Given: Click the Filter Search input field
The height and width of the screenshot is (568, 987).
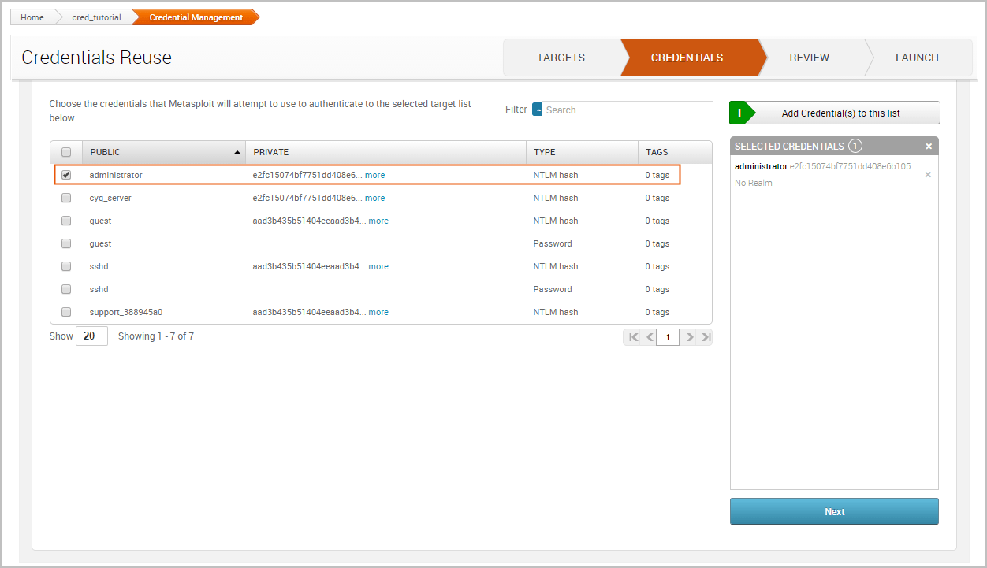Looking at the screenshot, I should click(628, 110).
